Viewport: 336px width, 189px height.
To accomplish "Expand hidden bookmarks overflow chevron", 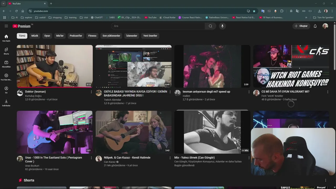I will pos(306,18).
